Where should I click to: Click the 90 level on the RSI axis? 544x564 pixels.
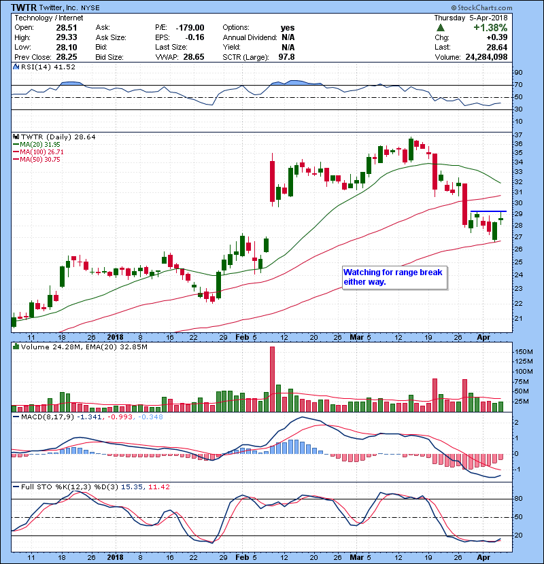[518, 73]
